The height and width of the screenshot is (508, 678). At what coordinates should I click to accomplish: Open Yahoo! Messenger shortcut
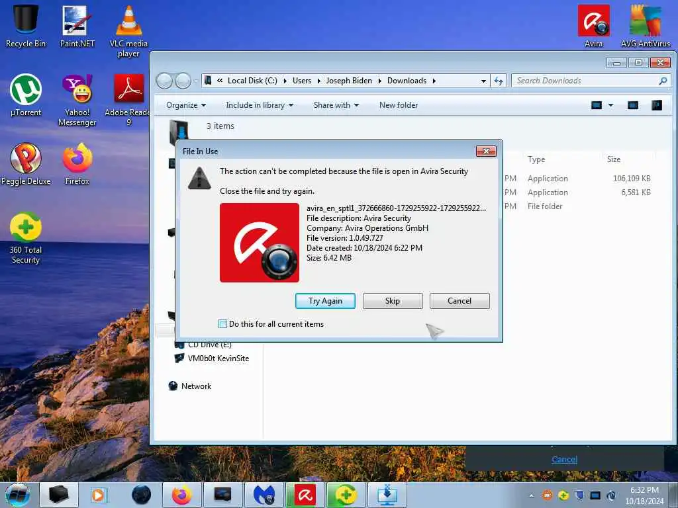[x=77, y=101]
